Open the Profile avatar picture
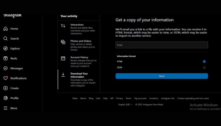Screen dimensions: 221x126 [5, 98]
